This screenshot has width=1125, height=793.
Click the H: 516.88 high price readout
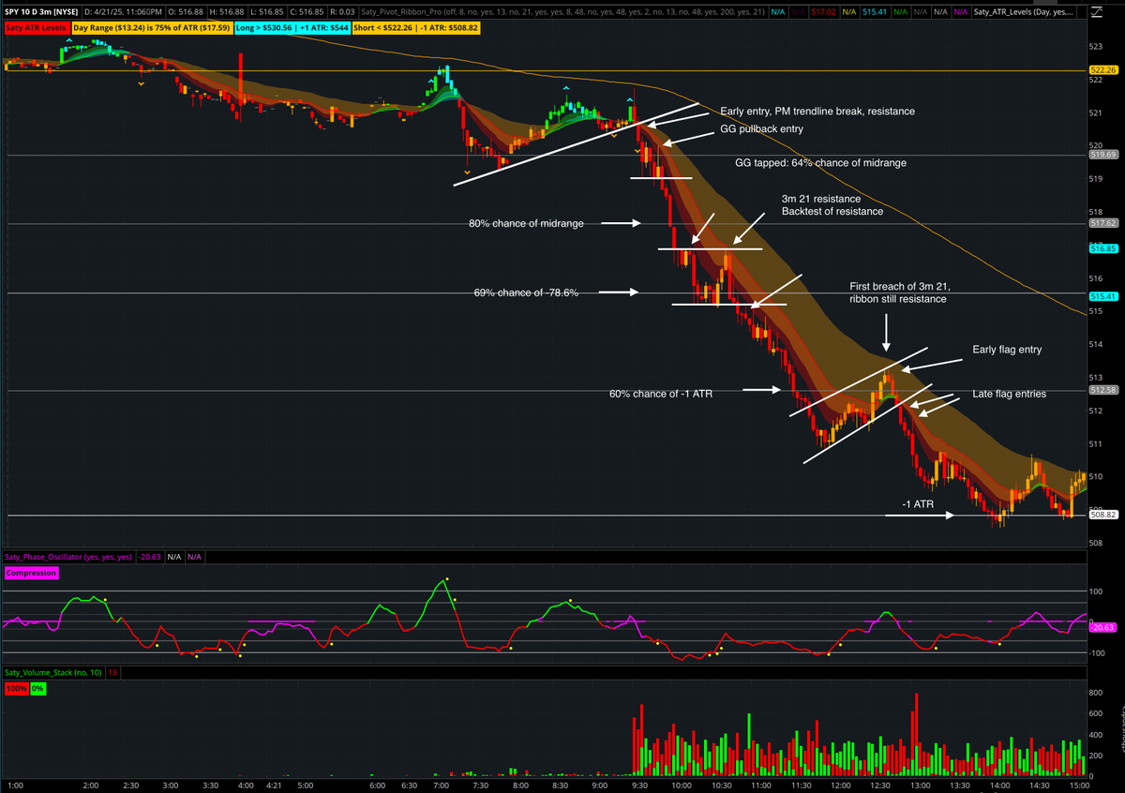(226, 11)
